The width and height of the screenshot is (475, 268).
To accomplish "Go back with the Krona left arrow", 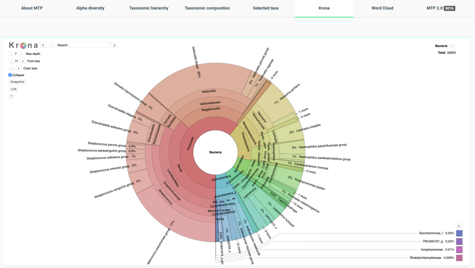I will [x=43, y=45].
